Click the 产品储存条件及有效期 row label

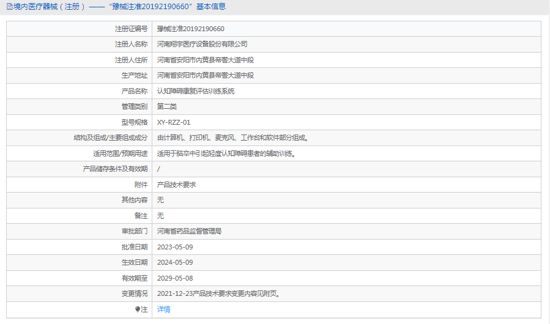(115, 169)
